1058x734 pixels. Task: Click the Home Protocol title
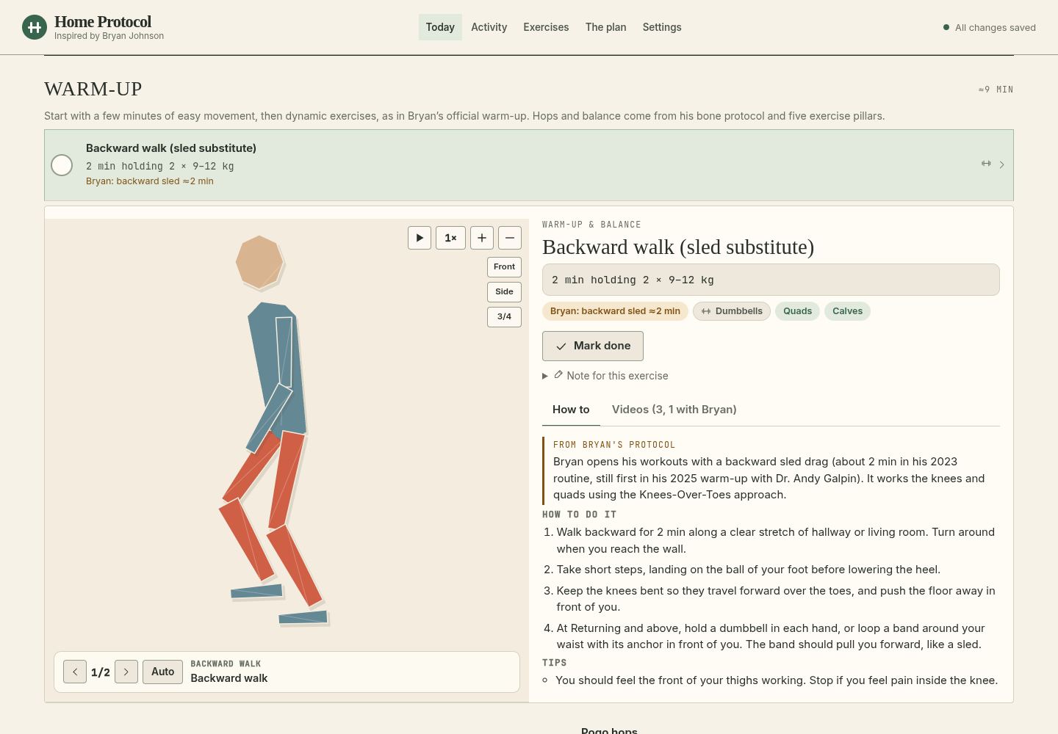click(103, 22)
